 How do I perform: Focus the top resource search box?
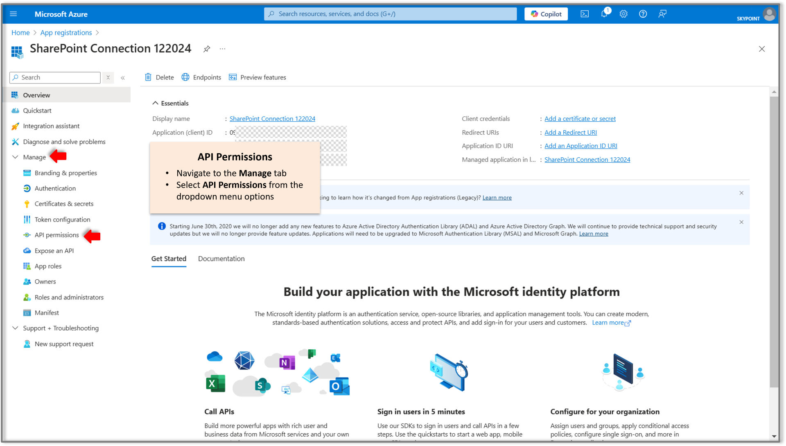[x=391, y=14]
